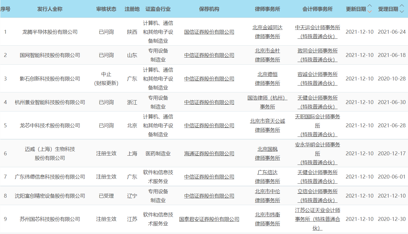Click the 审核状态 column header
The height and width of the screenshot is (234, 408).
click(106, 9)
